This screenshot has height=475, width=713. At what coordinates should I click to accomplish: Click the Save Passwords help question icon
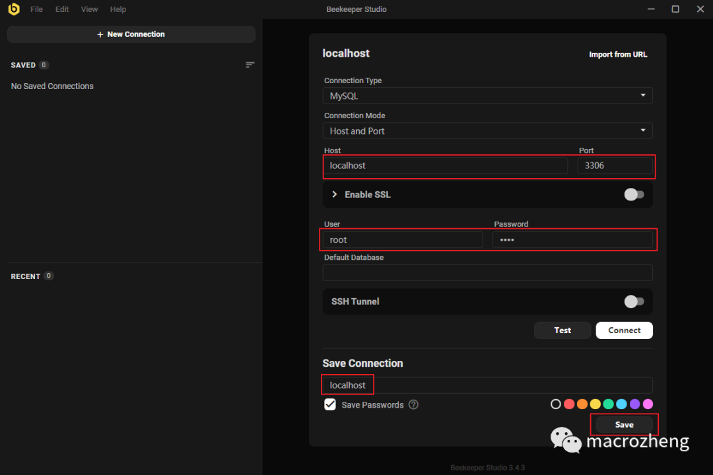pos(413,404)
